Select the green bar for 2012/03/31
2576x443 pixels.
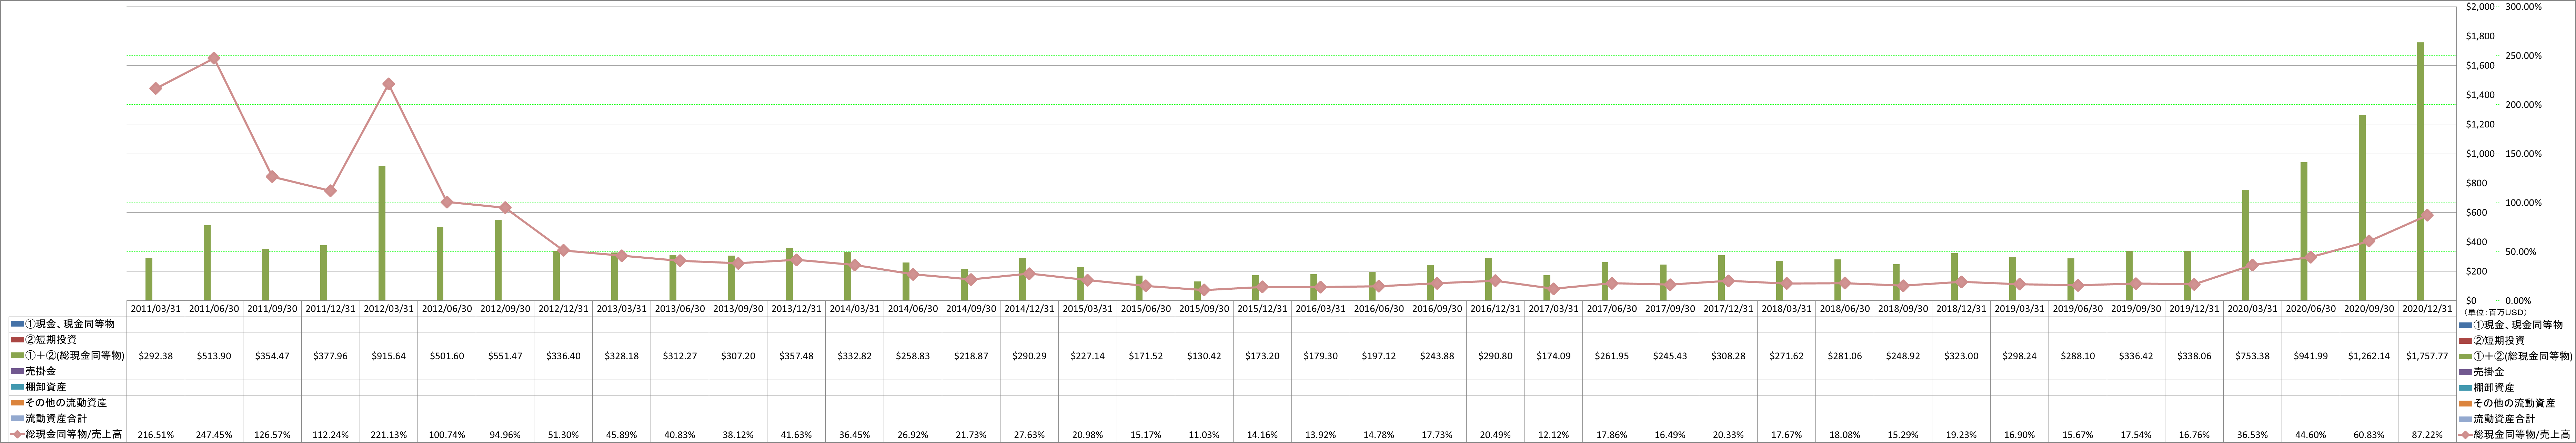[382, 233]
